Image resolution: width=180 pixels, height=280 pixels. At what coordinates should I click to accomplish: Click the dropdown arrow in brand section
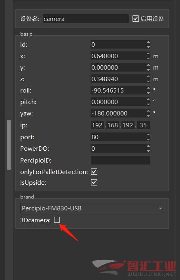pyautogui.click(x=160, y=208)
